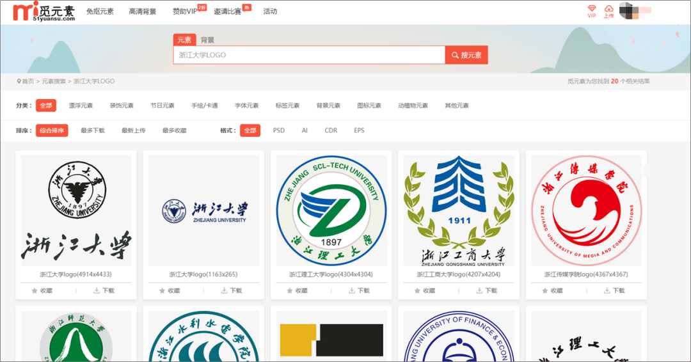Open the 赞助VIP nav item
The width and height of the screenshot is (691, 362).
(x=185, y=12)
